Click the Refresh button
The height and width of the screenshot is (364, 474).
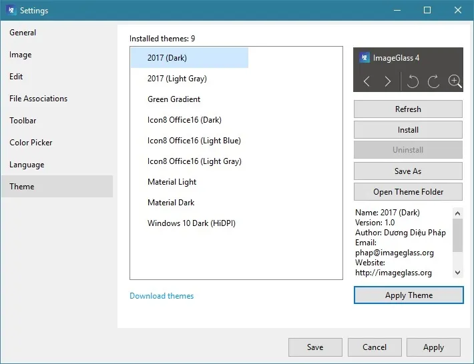click(x=408, y=109)
